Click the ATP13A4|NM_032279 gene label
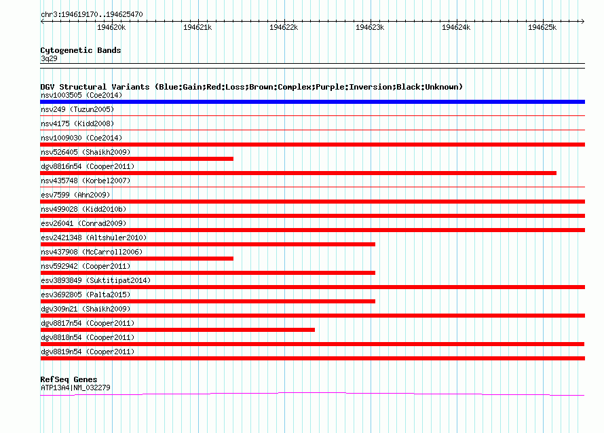 (x=75, y=388)
